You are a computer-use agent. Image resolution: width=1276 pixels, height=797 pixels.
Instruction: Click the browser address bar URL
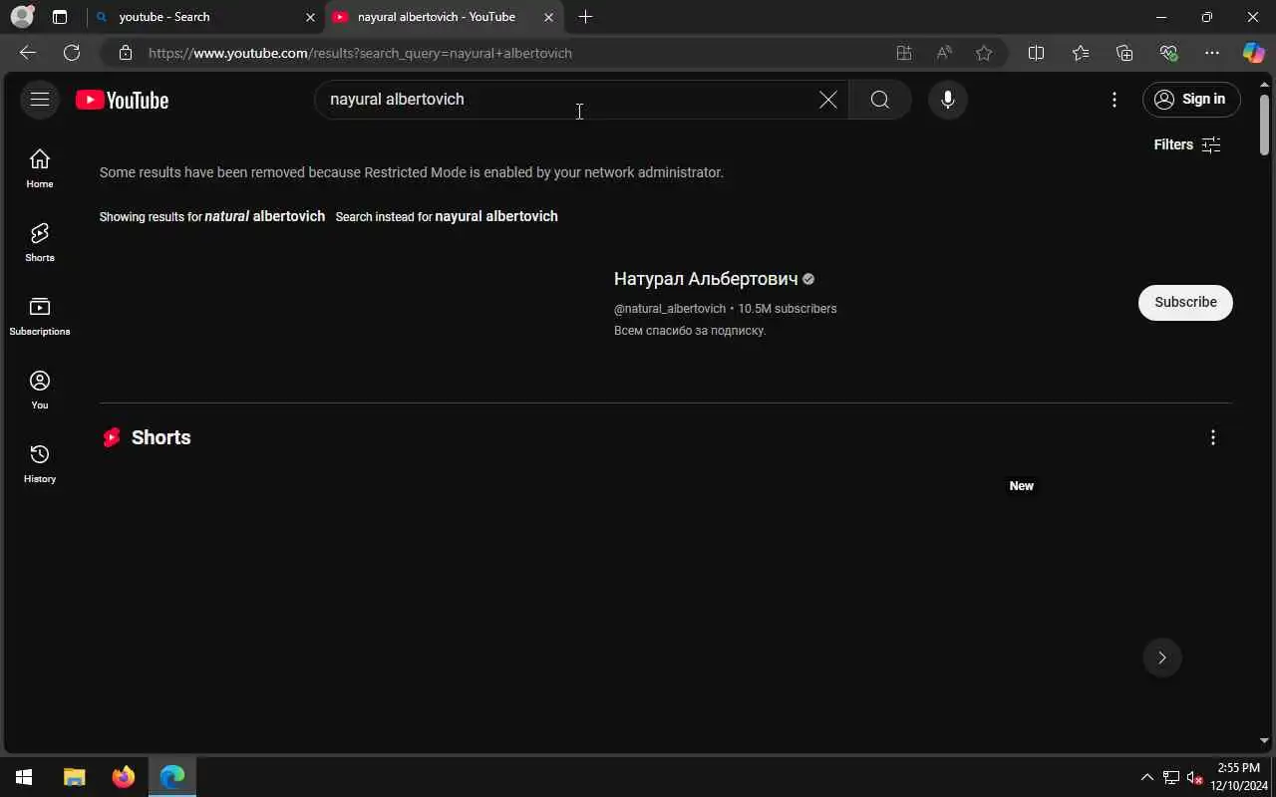[x=360, y=53]
